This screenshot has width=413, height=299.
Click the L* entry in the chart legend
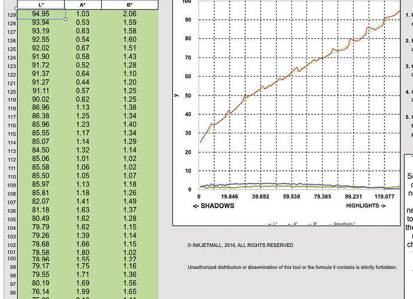tap(272, 224)
